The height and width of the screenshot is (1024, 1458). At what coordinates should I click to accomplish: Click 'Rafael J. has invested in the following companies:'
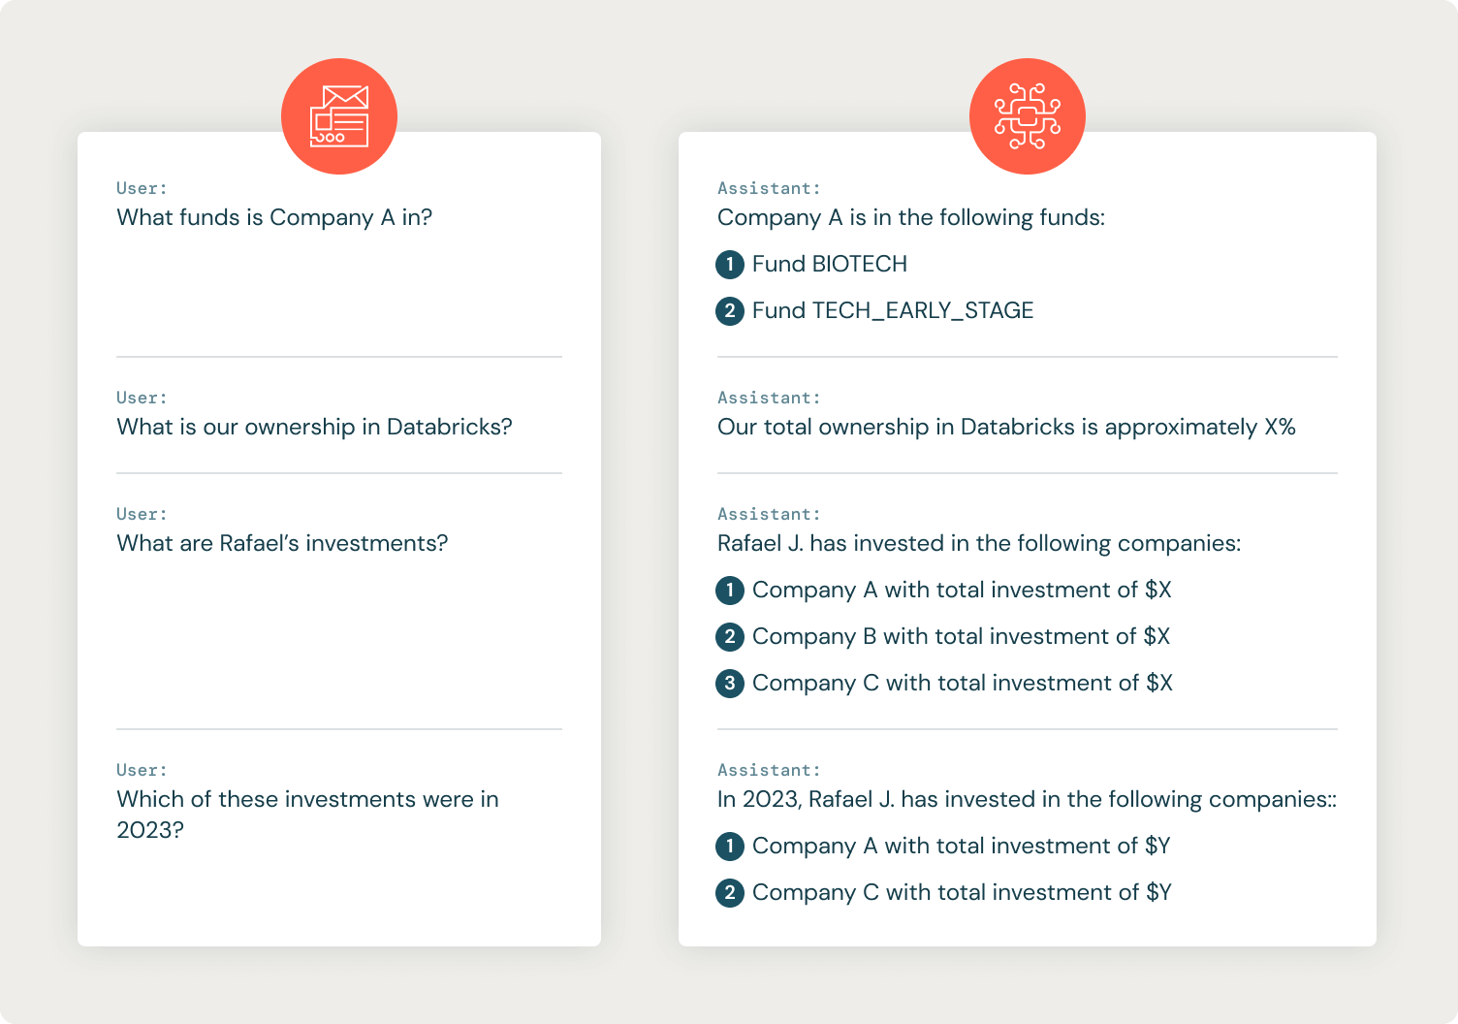[x=979, y=543]
